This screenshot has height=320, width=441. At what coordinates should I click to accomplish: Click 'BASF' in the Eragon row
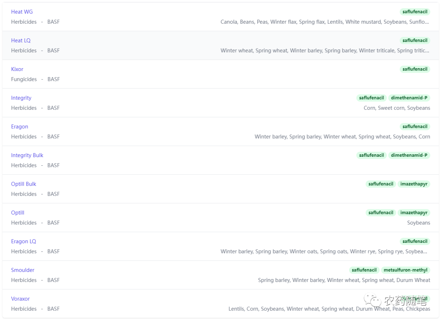pos(53,137)
